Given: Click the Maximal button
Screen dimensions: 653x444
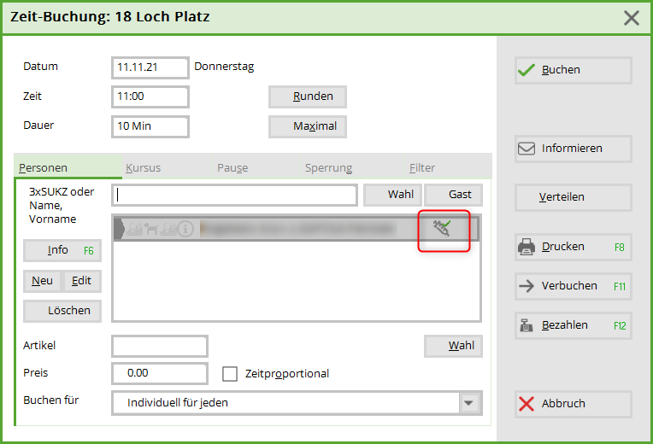Looking at the screenshot, I should coord(308,126).
